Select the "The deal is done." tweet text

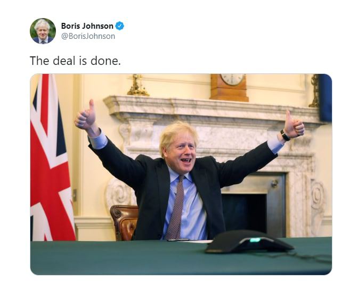point(75,61)
